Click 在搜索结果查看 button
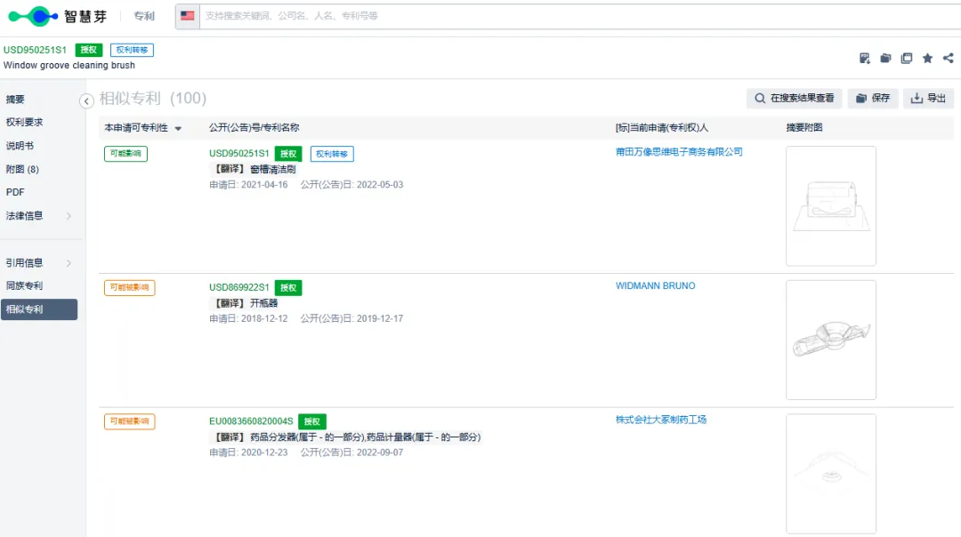 pos(795,98)
